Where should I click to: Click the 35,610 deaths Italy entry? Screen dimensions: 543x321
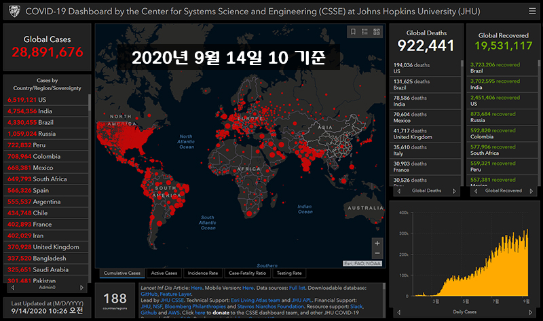(426, 150)
